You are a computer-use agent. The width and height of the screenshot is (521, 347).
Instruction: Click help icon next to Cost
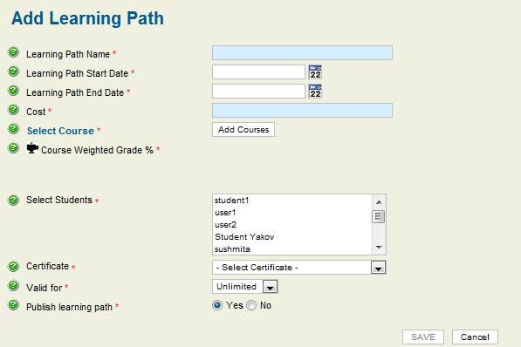(13, 110)
